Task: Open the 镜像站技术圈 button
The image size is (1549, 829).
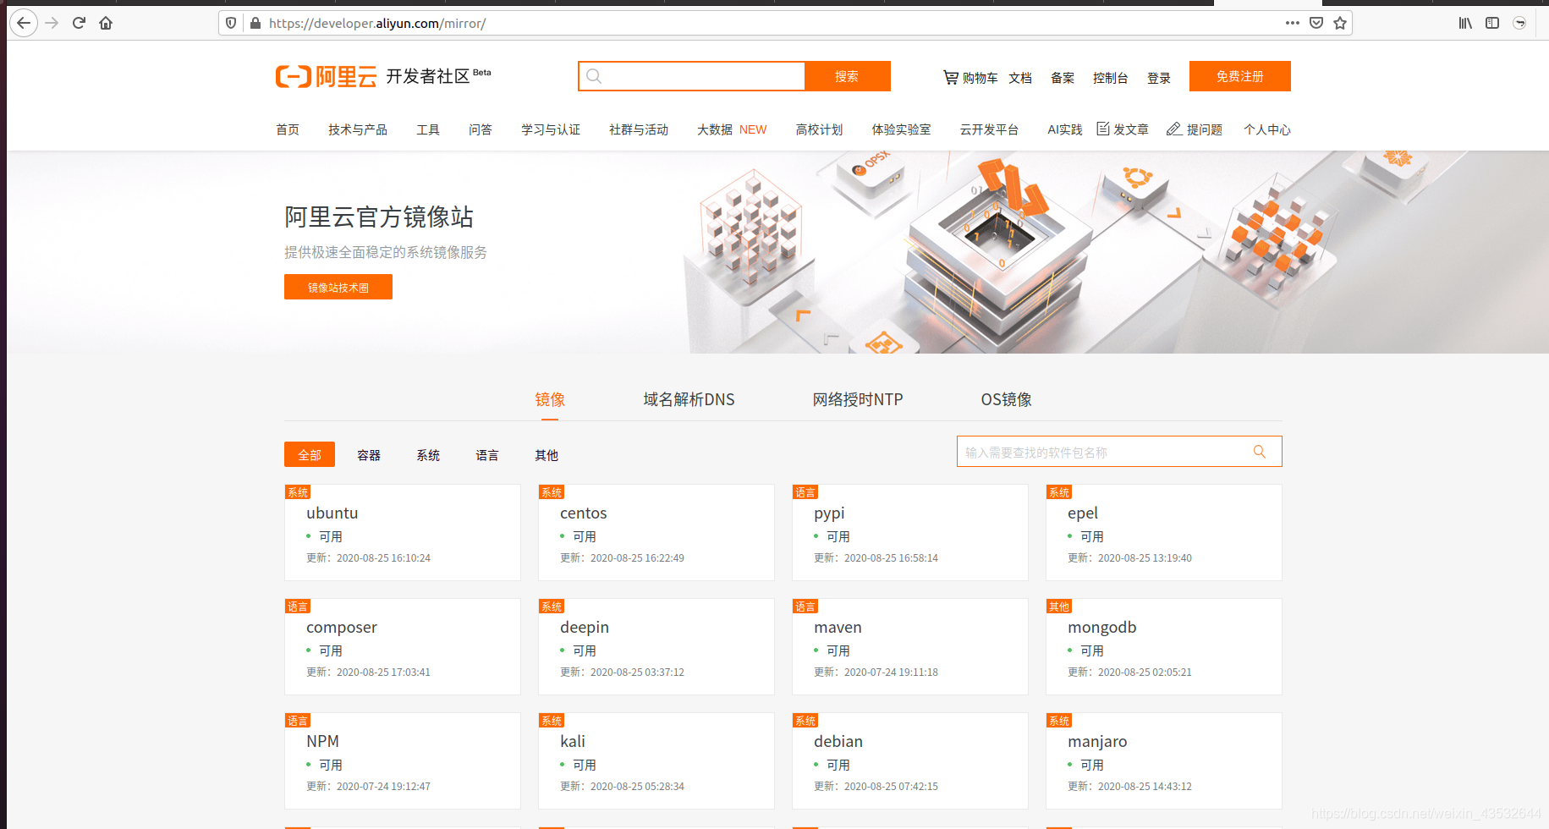Action: coord(338,288)
